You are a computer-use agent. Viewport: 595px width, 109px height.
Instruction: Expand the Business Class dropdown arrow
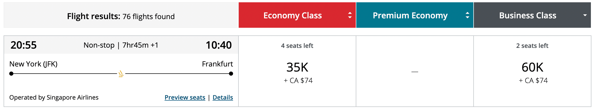[x=585, y=15]
